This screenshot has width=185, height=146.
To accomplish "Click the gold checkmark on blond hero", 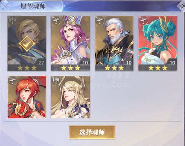I will (27, 44).
